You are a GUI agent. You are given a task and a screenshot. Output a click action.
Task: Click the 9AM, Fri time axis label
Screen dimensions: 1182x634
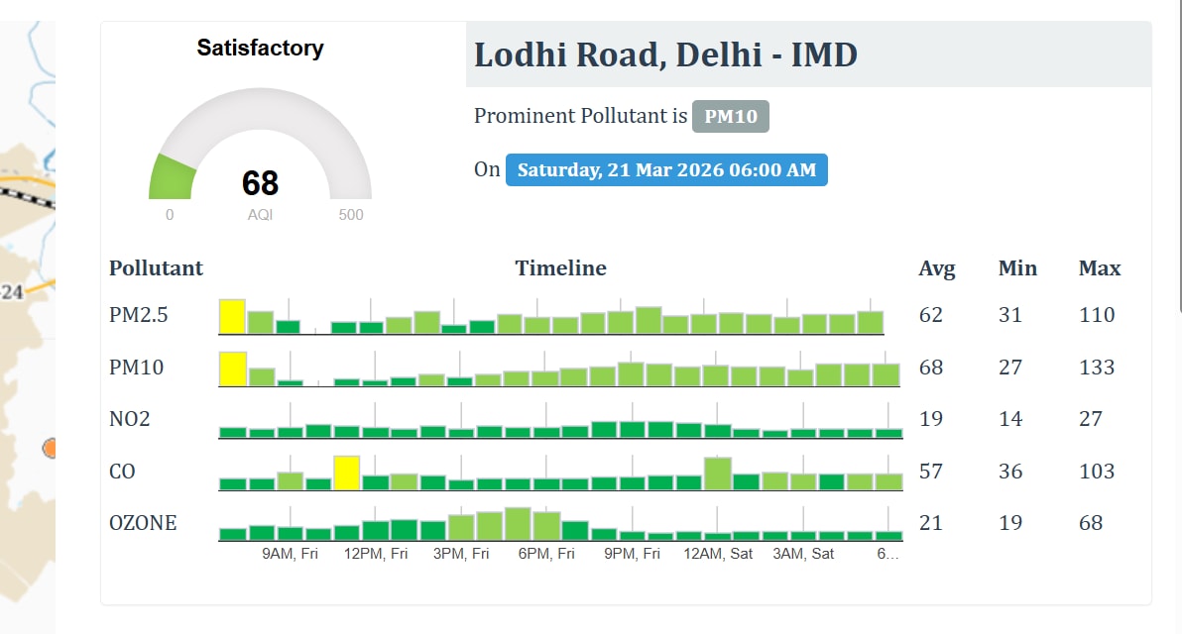291,554
